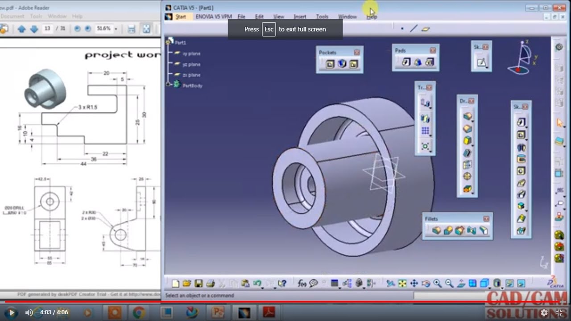Activate Rotate view tool in CATIA bottom toolbar
The height and width of the screenshot is (321, 571).
[x=426, y=283]
